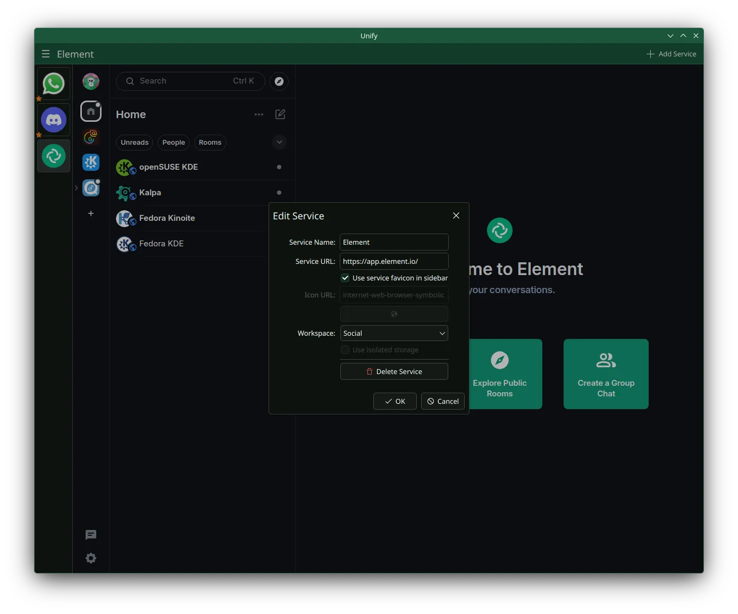This screenshot has width=738, height=614.
Task: Click the Service Name text field
Action: (x=394, y=242)
